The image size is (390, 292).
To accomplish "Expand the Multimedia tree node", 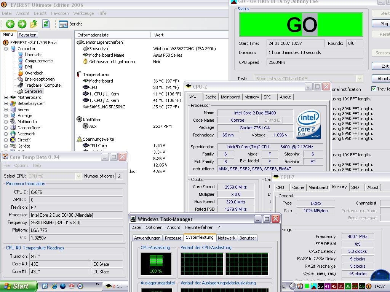I will [6, 122].
